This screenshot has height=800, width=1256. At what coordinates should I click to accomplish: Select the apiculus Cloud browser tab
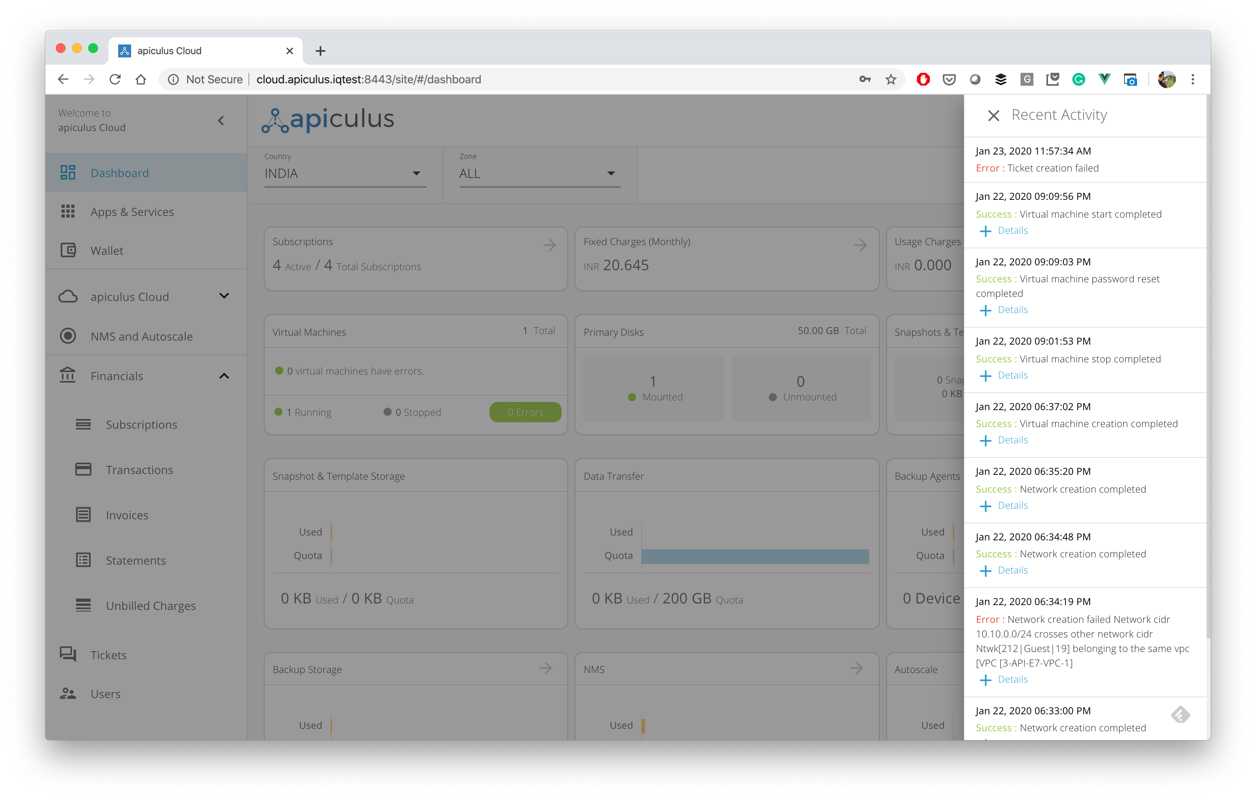pos(206,51)
